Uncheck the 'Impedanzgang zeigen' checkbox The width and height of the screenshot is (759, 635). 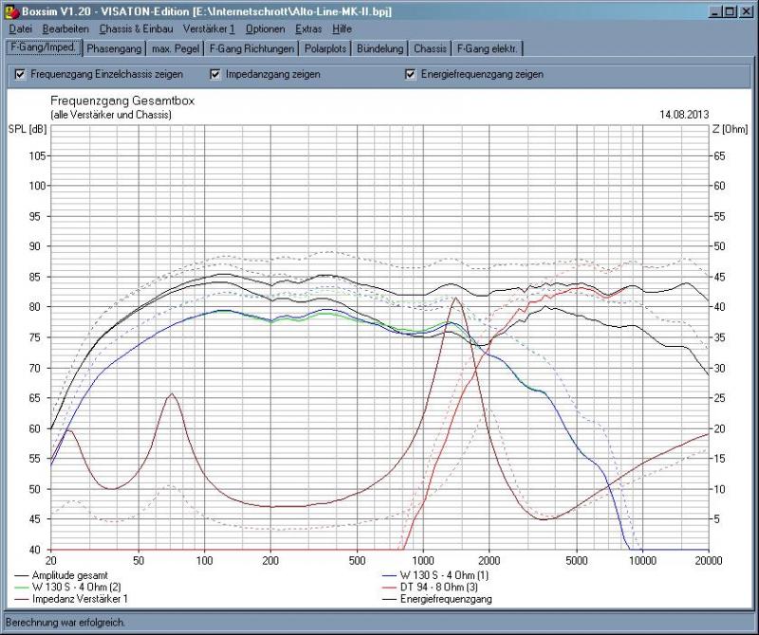point(216,74)
